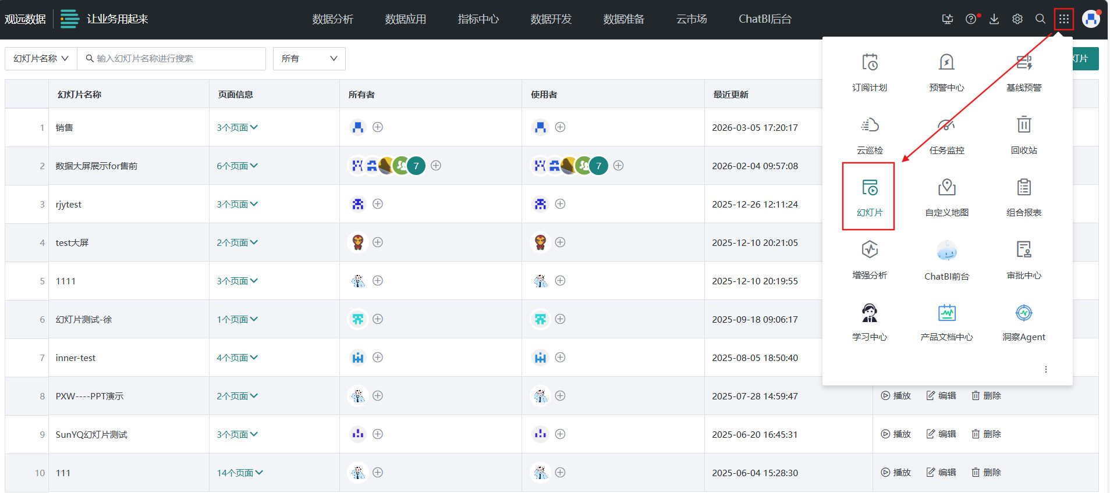Go to 数据分析 menu

[x=332, y=19]
